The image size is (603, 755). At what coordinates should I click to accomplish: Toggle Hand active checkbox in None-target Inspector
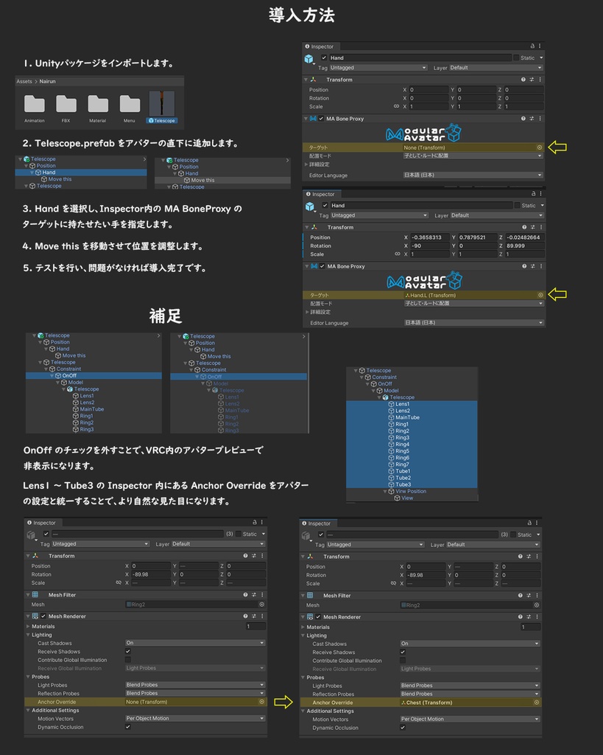pyautogui.click(x=324, y=58)
